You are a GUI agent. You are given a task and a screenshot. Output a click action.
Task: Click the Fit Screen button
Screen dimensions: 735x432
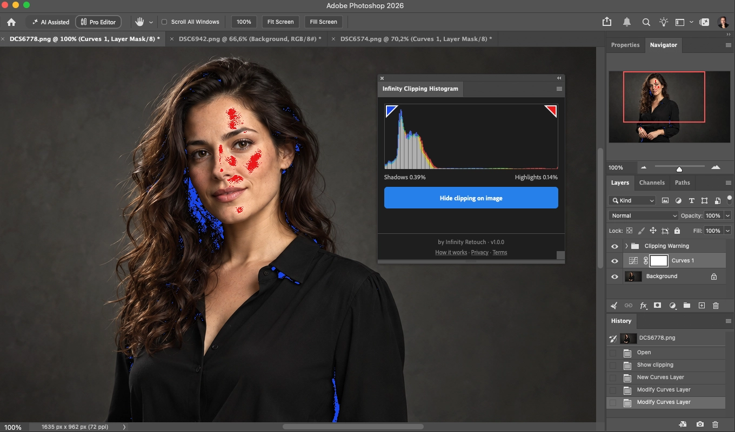pyautogui.click(x=281, y=22)
